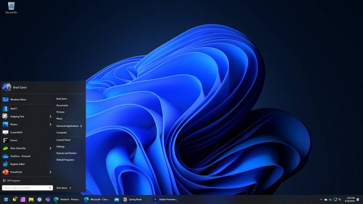Click the search programs and files box

[x=27, y=188]
